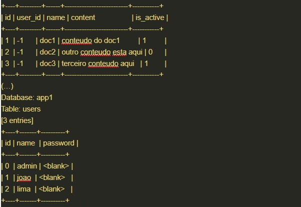Click the ellipsis '(...)' line
301x207 pixels.
pyautogui.click(x=7, y=86)
